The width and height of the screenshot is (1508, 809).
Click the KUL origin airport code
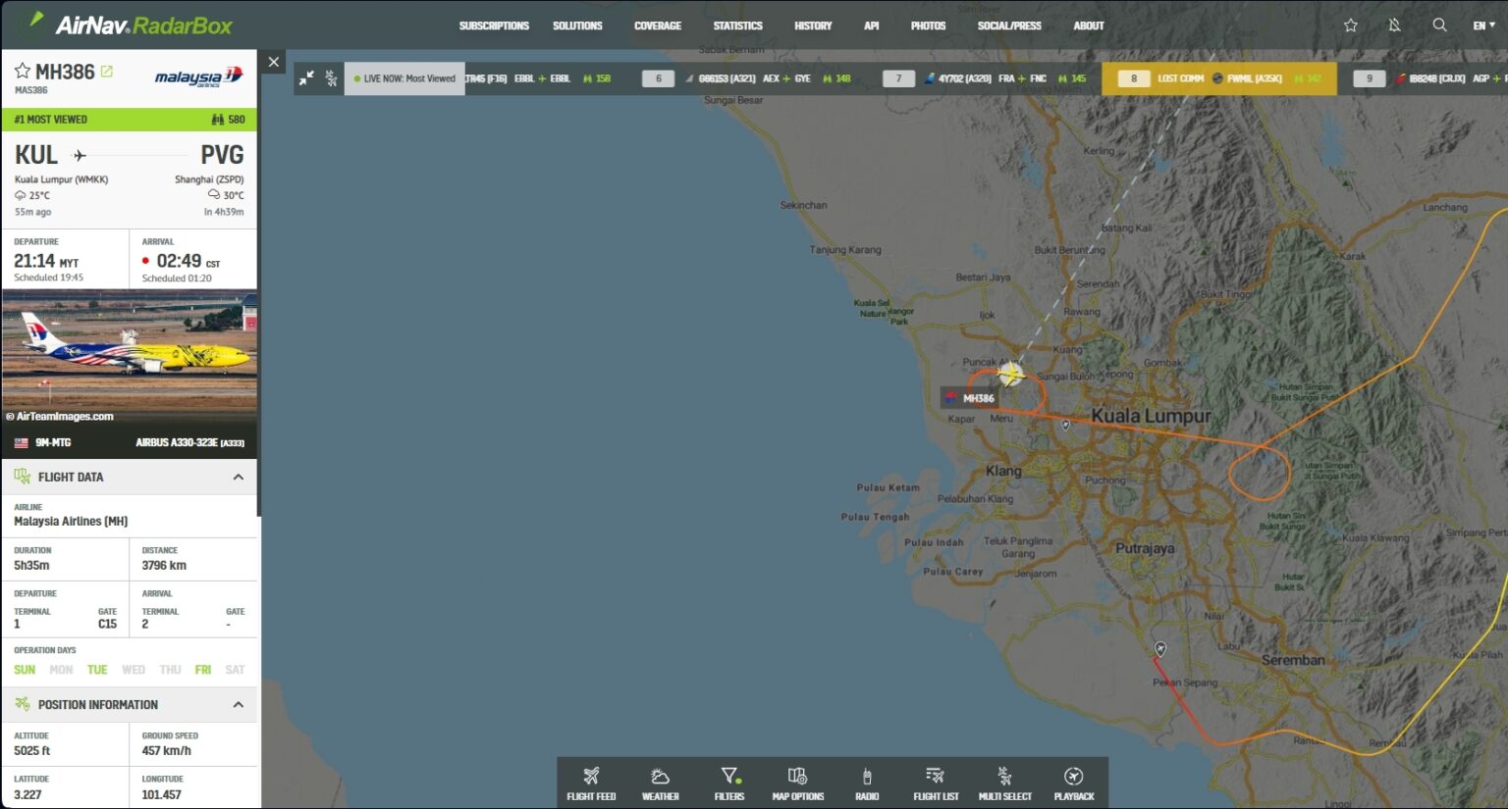(36, 155)
